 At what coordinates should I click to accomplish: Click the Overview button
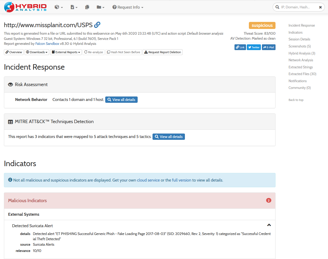[x=14, y=52]
